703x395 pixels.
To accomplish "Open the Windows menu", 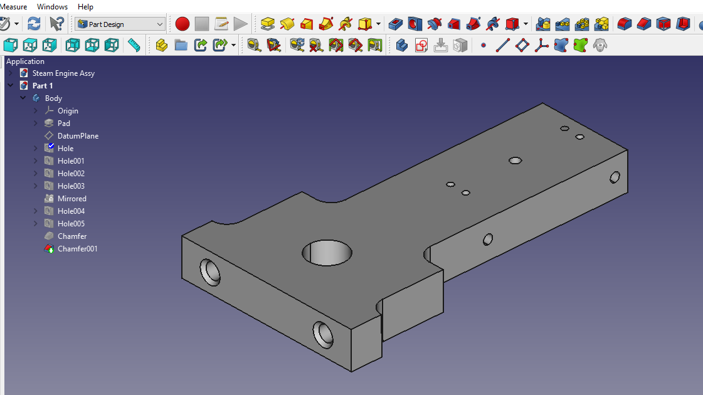I will pos(52,6).
